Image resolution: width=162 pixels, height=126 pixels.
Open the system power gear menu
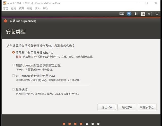(x=157, y=14)
